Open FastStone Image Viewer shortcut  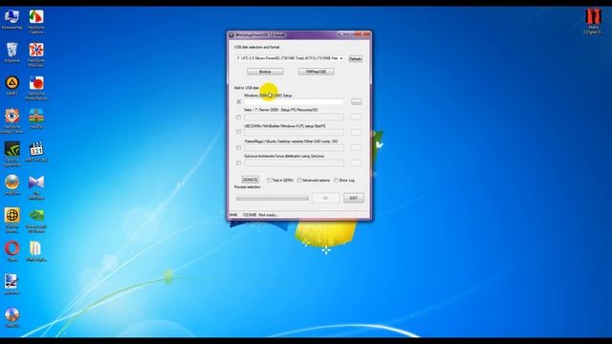[x=11, y=121]
